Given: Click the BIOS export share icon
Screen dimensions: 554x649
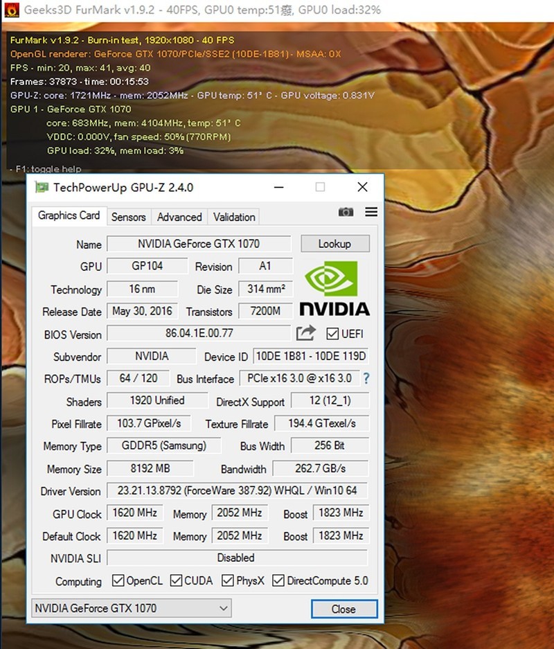Looking at the screenshot, I should pyautogui.click(x=306, y=333).
